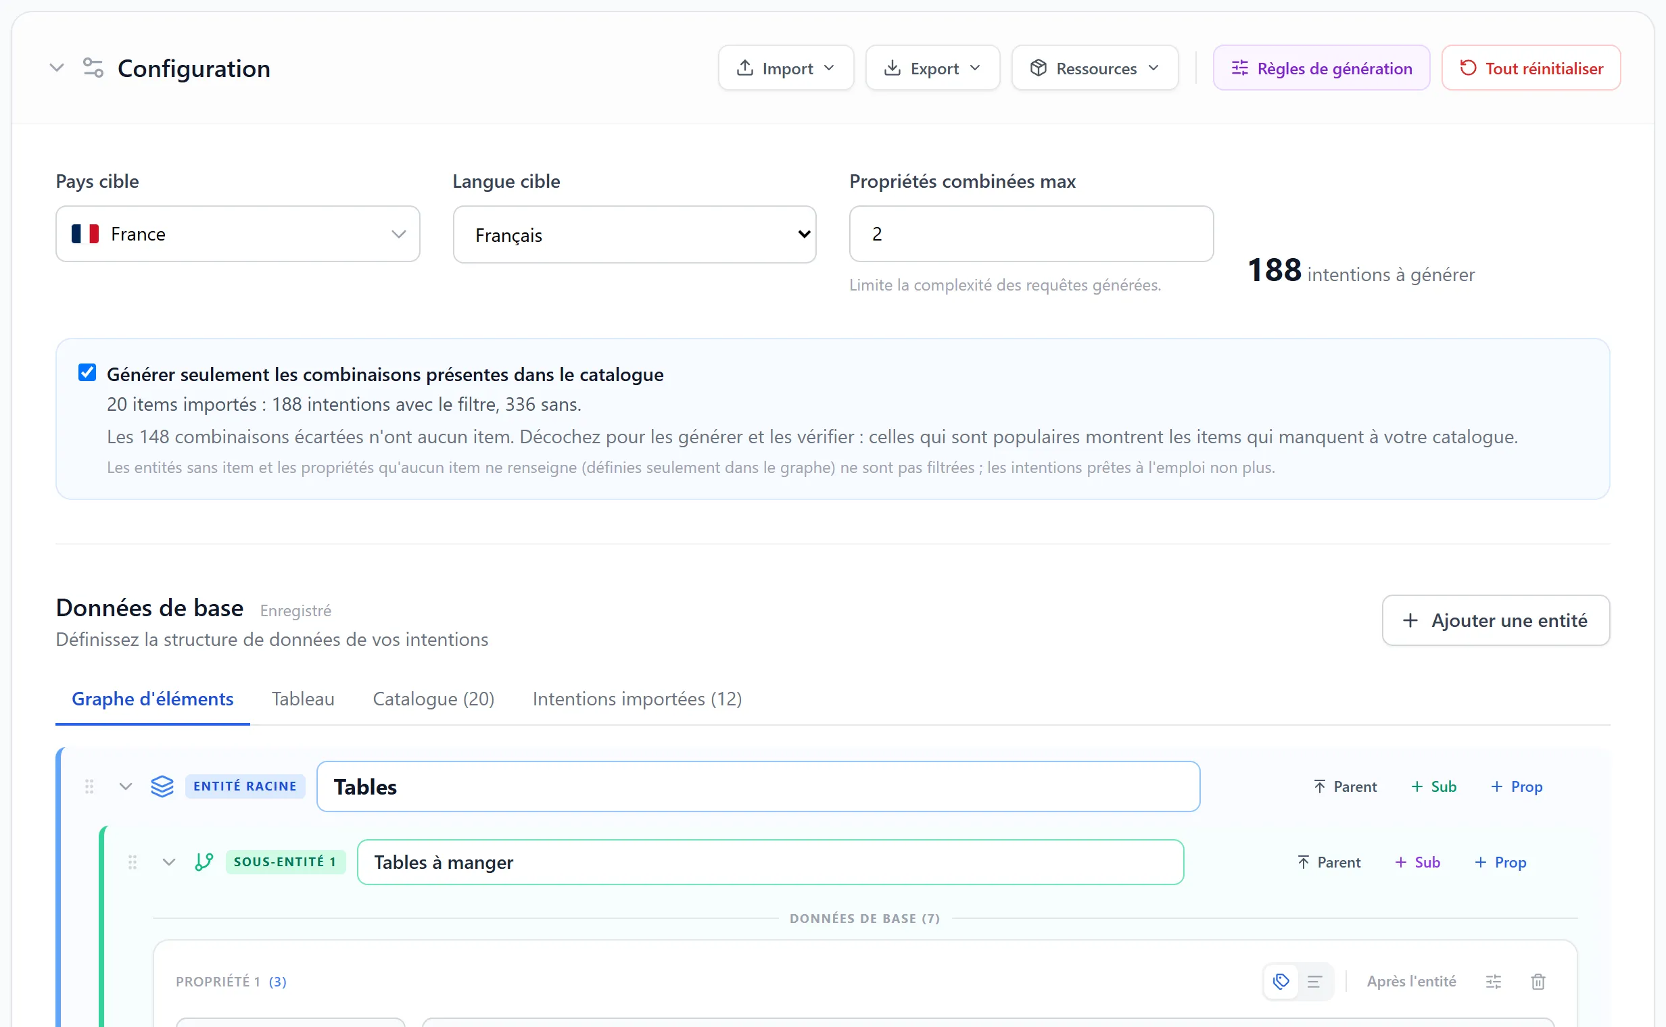Grab the drag handle of Tables entity
The image size is (1666, 1027).
(x=89, y=786)
